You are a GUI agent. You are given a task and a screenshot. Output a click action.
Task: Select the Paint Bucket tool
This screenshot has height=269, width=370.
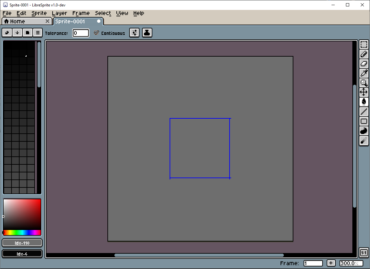click(364, 102)
